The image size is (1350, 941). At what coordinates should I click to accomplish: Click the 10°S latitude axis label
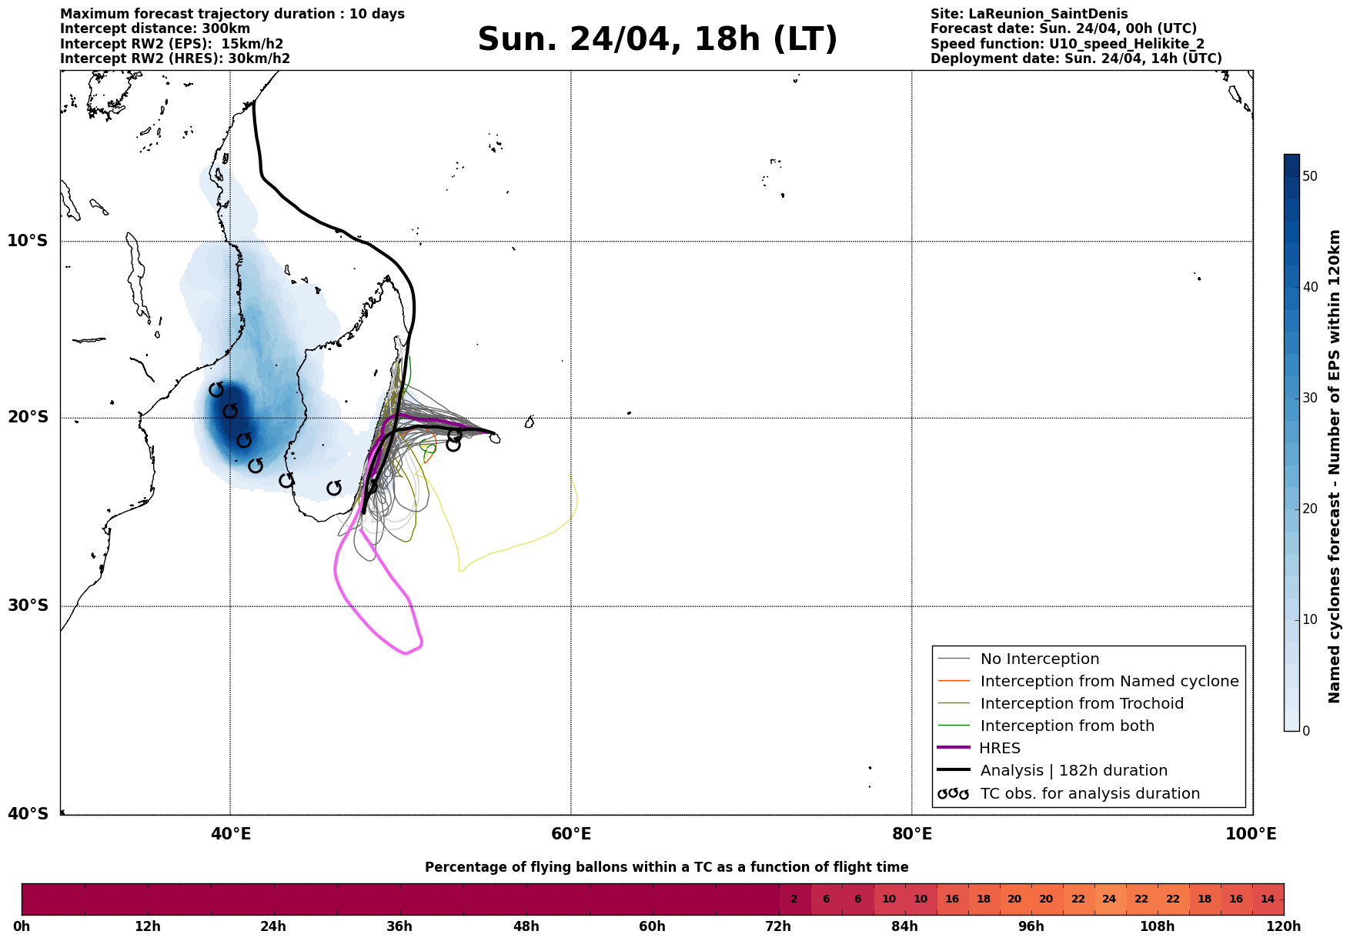[28, 241]
